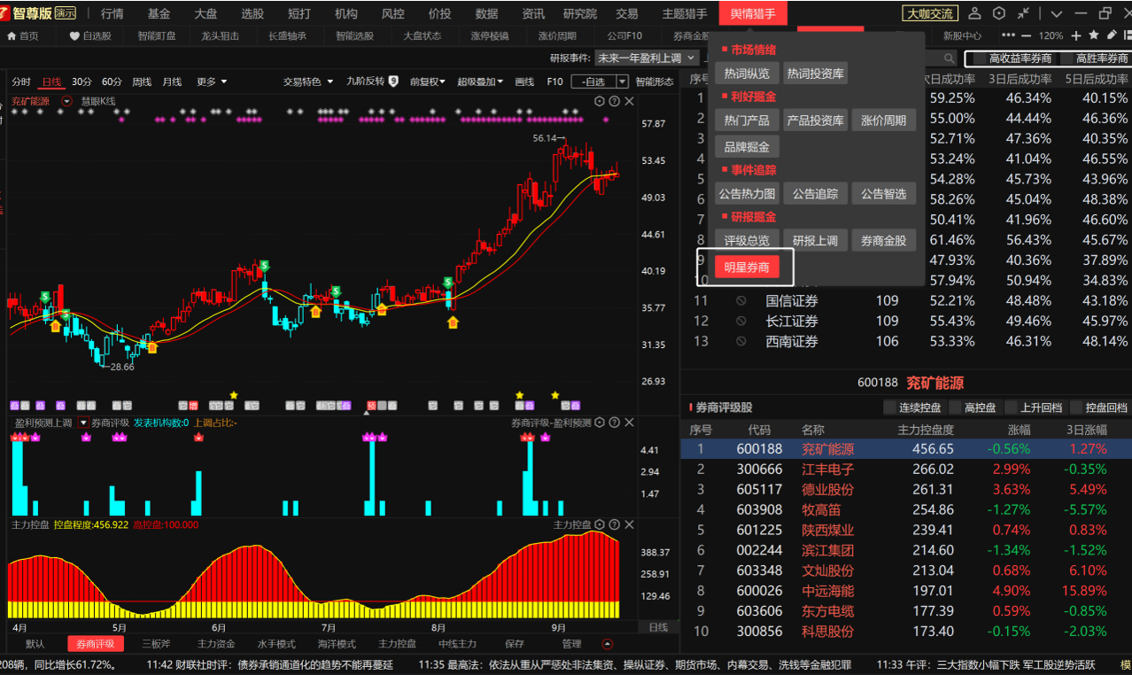This screenshot has width=1132, height=675.
Task: Click the star favorite icon in toolbar
Action: tap(1094, 35)
